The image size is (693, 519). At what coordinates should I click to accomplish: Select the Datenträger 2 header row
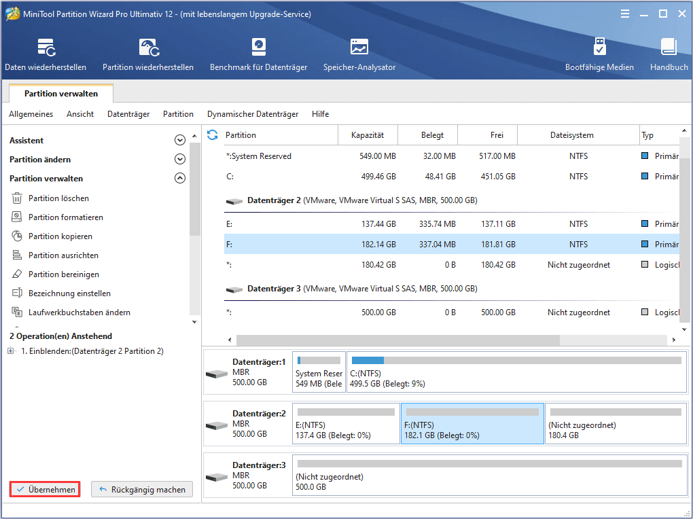point(452,200)
